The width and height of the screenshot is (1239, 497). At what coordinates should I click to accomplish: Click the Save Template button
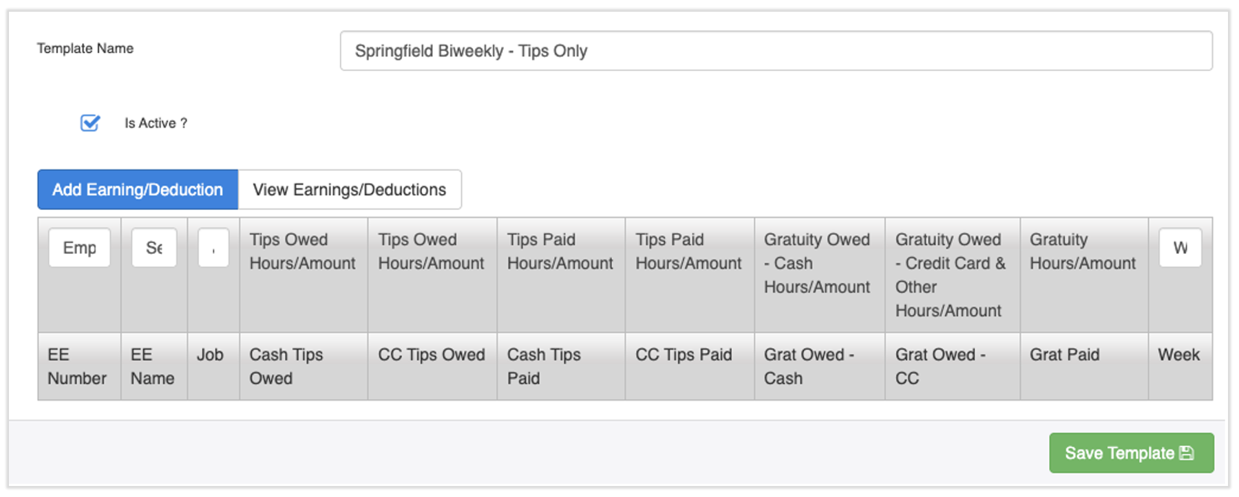tap(1130, 453)
